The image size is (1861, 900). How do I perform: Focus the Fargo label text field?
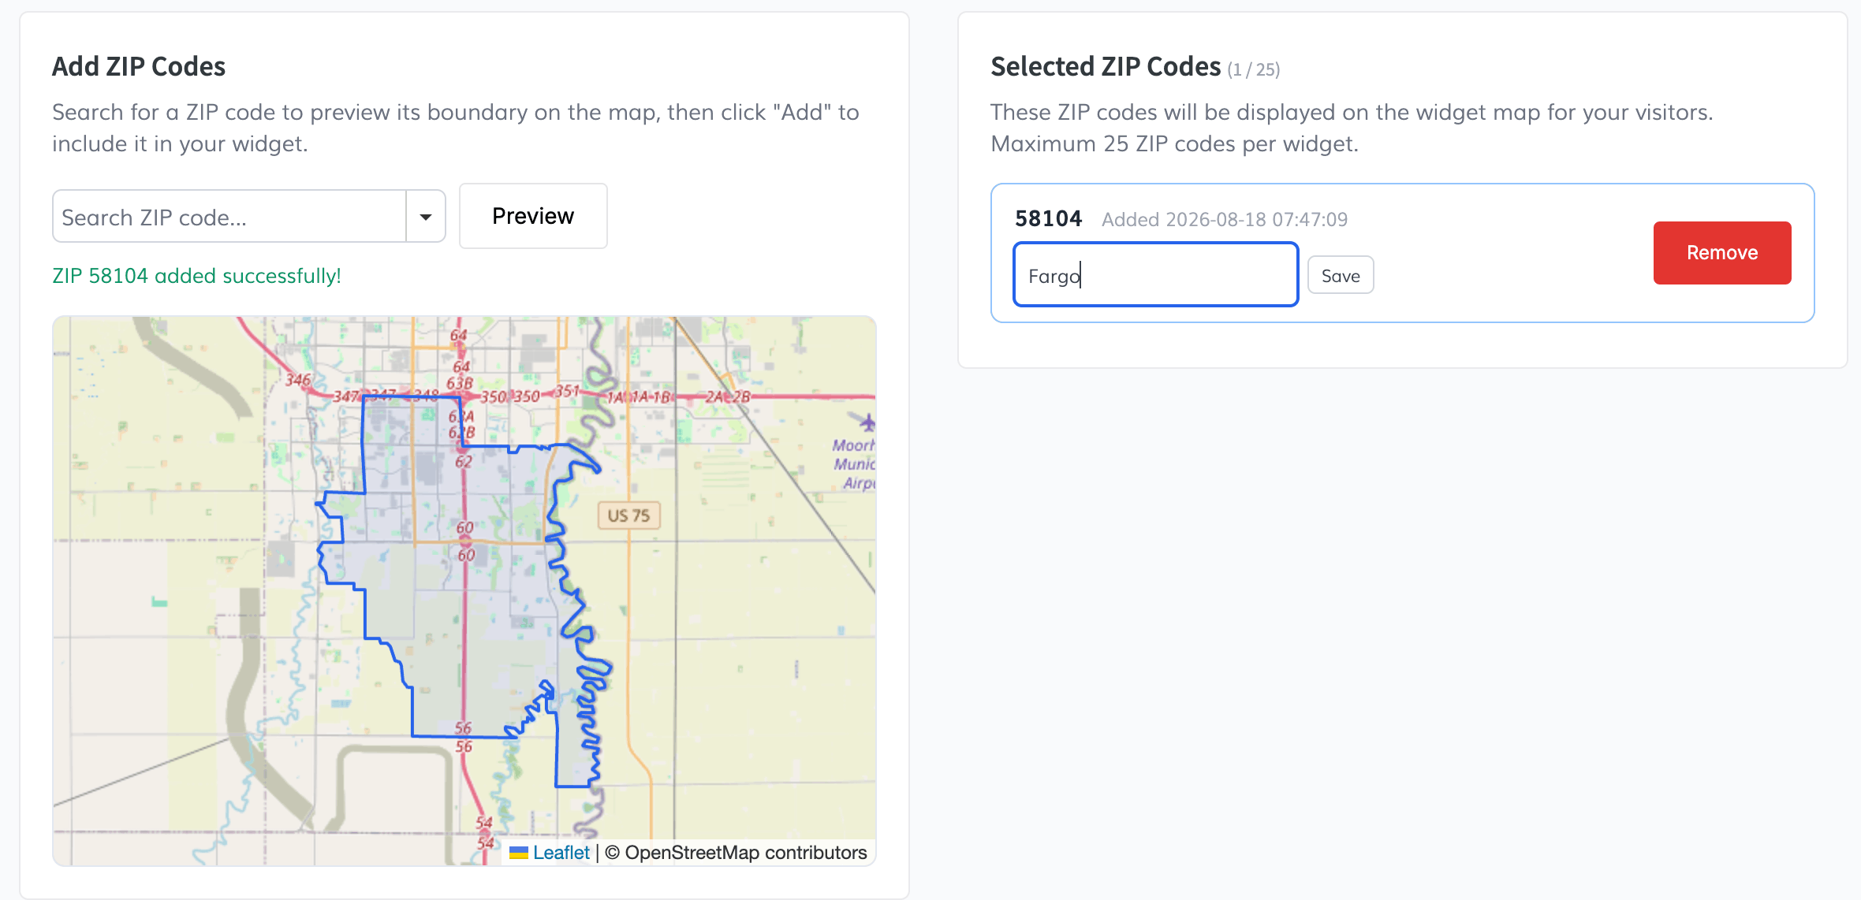1156,275
